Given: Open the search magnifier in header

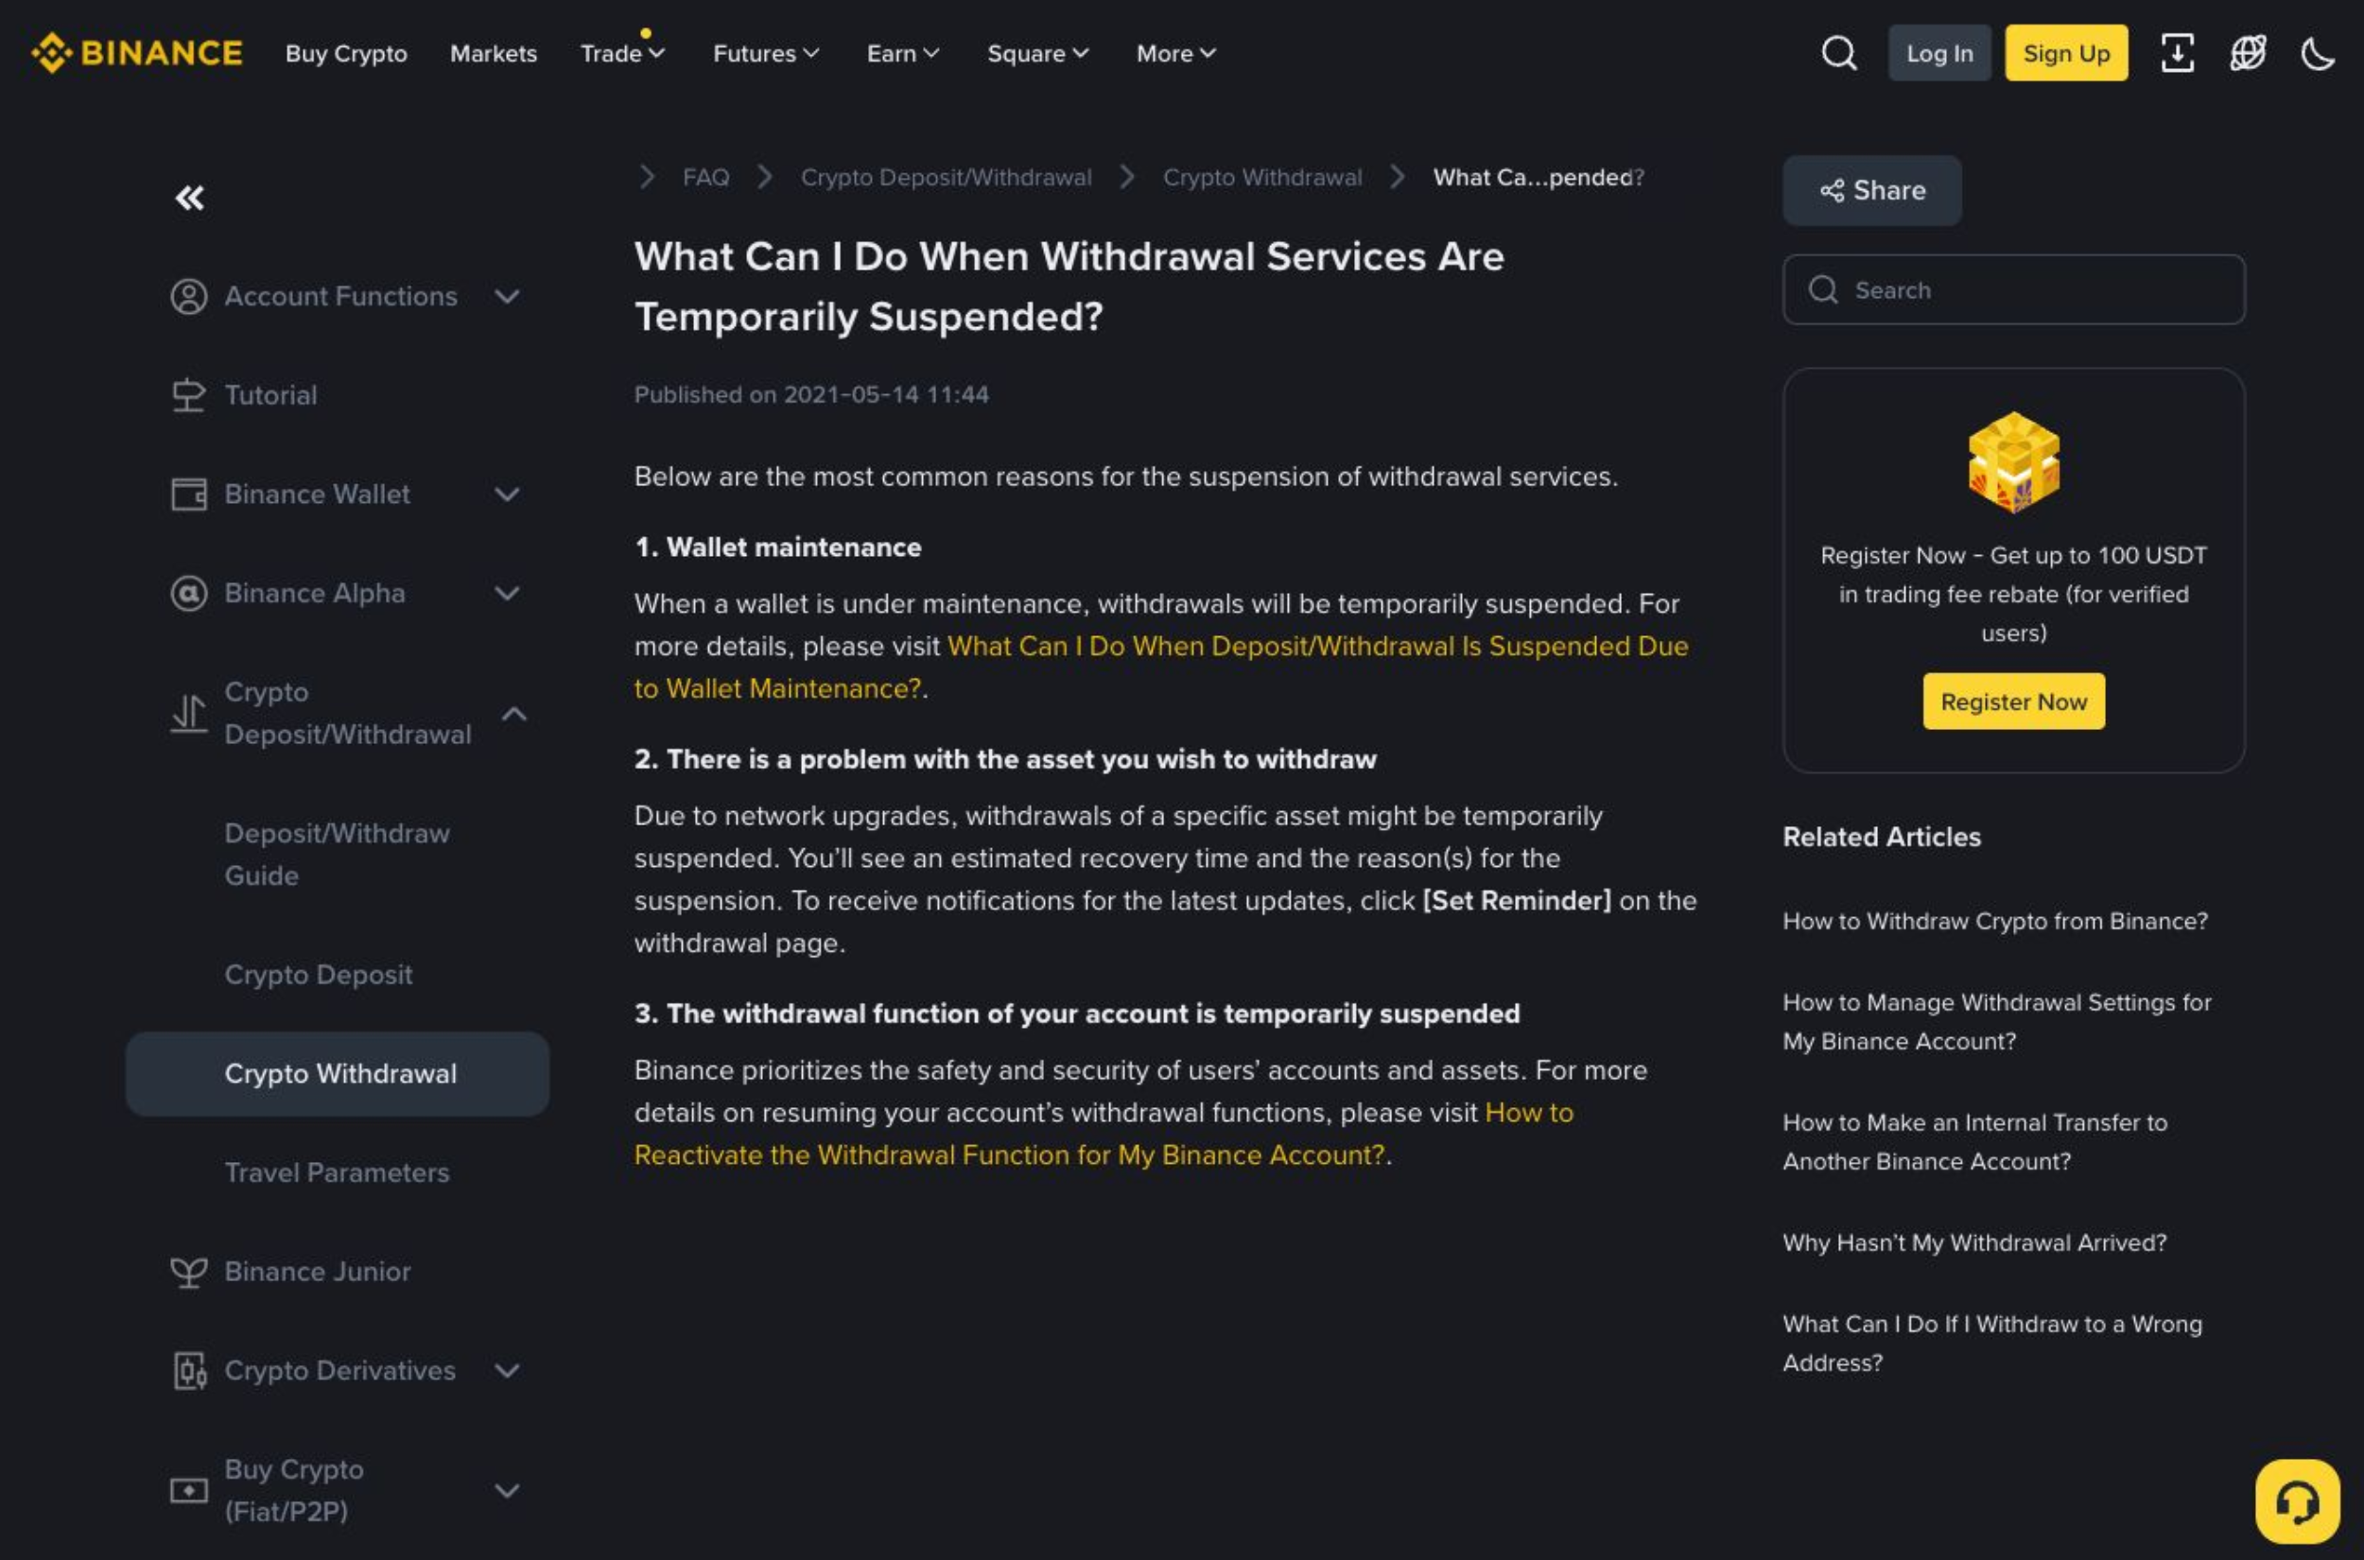Looking at the screenshot, I should point(1838,53).
